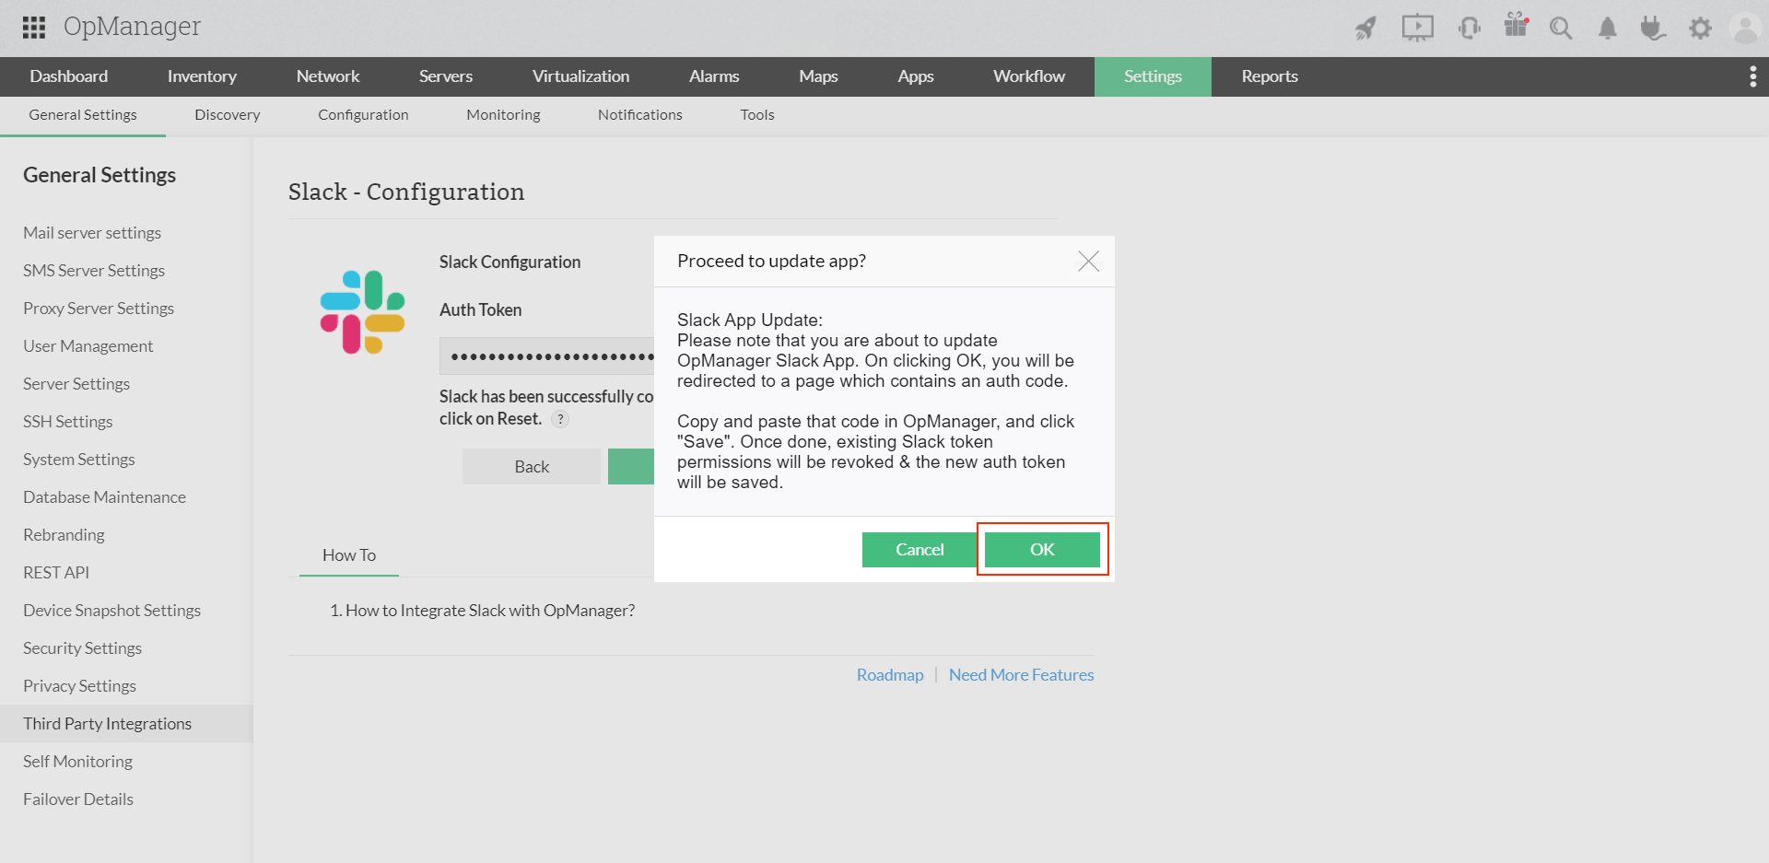The width and height of the screenshot is (1769, 863).
Task: Click the headset support icon
Action: click(x=1469, y=28)
